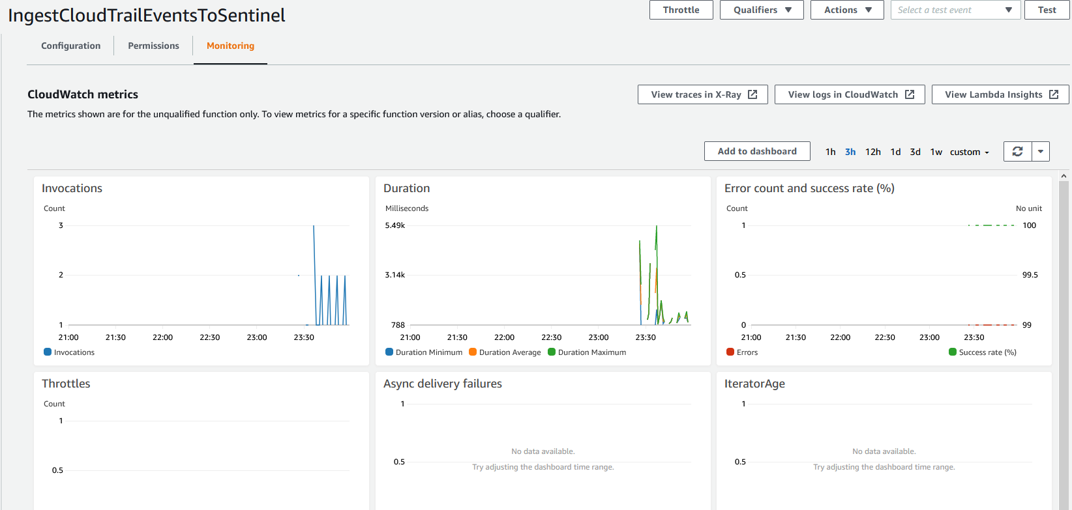
Task: Select the Monitoring tab
Action: coord(230,46)
